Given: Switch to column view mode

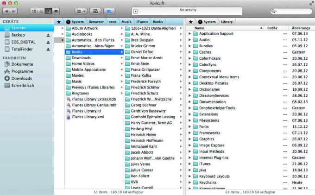Looking at the screenshot, I should point(49,11).
